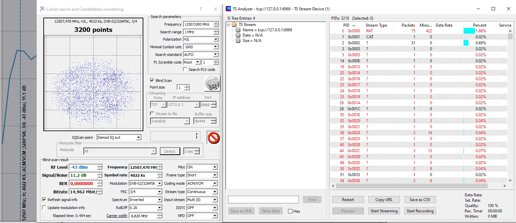
Task: Click the blind scan start image button
Action: click(x=212, y=83)
